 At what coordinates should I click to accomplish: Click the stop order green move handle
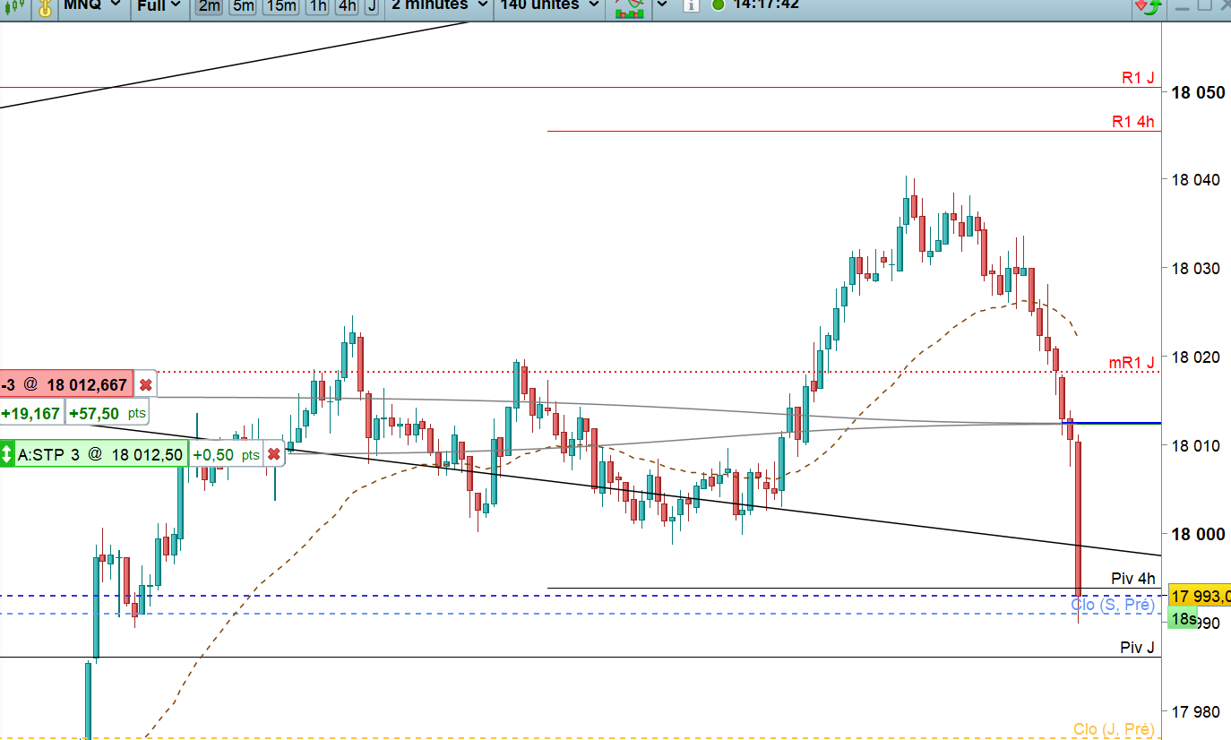point(7,454)
